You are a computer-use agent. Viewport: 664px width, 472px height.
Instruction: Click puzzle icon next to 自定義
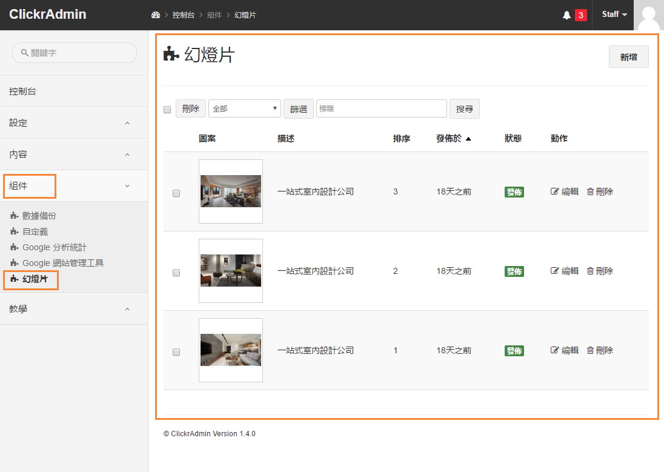15,231
